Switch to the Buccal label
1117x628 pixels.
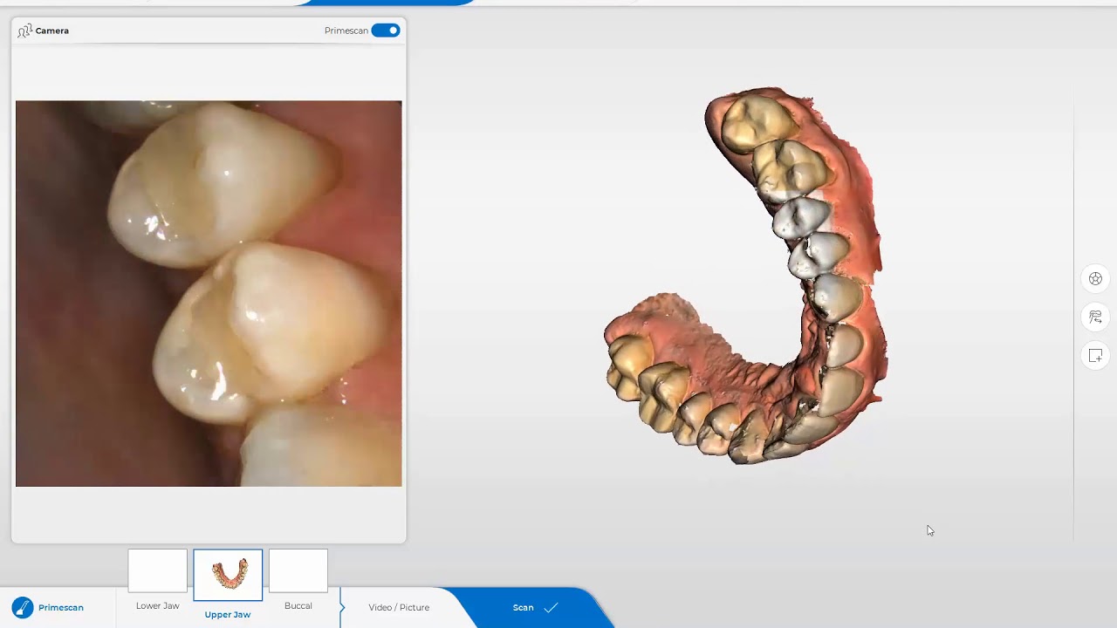coord(298,605)
